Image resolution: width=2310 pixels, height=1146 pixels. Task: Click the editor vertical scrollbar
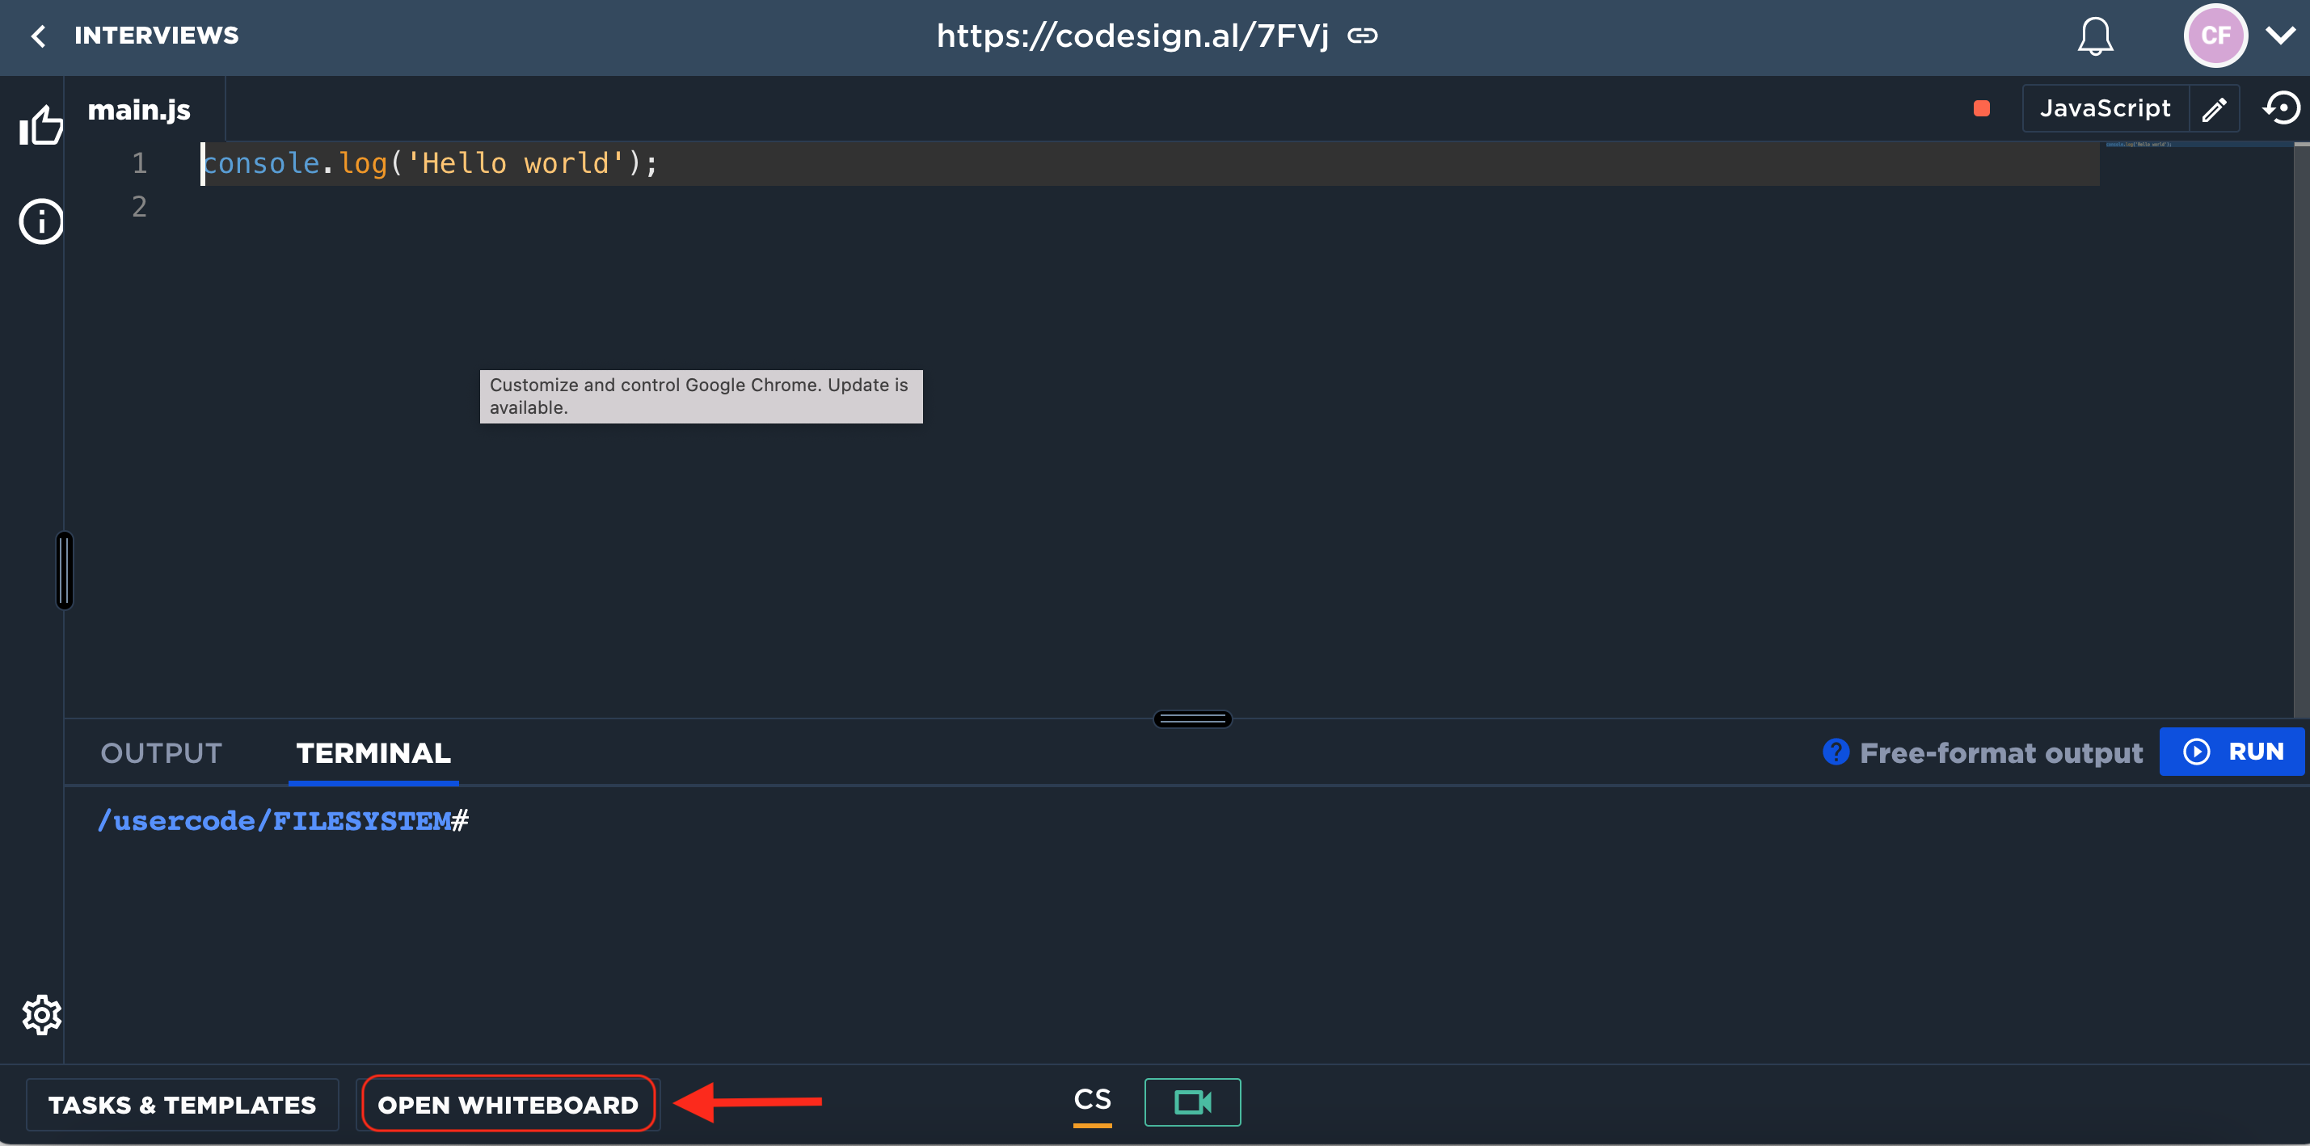[2301, 428]
